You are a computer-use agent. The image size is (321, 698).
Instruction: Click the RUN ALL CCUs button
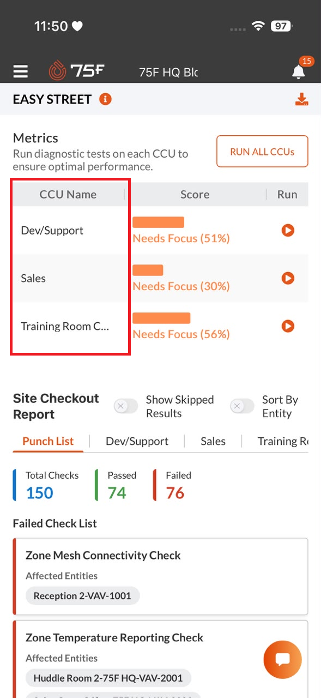(262, 151)
